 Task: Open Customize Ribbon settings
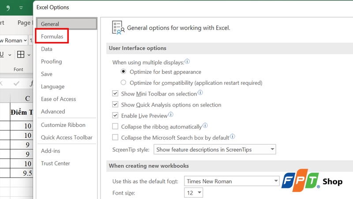tap(63, 125)
